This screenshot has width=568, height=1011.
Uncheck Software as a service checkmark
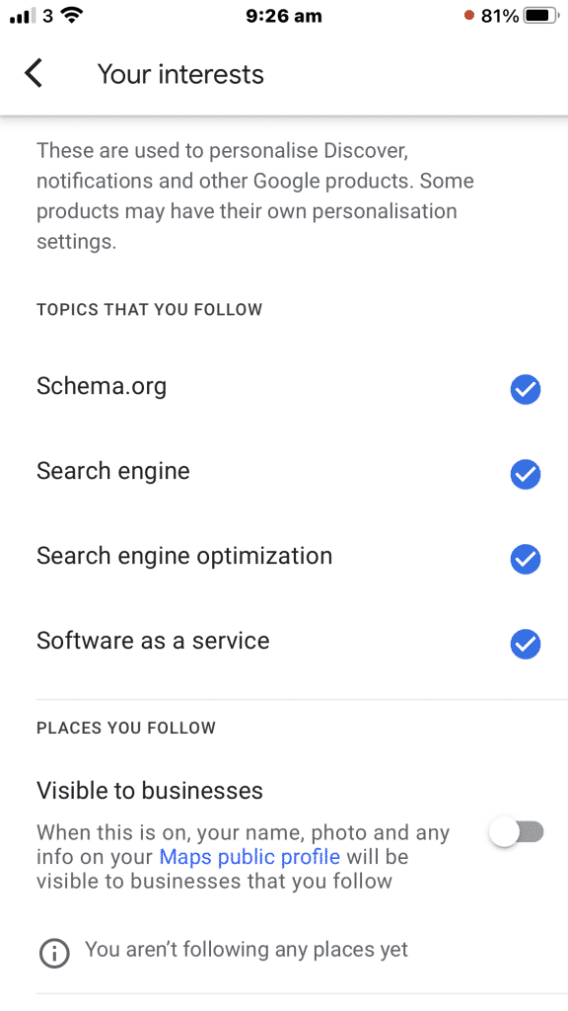click(526, 644)
